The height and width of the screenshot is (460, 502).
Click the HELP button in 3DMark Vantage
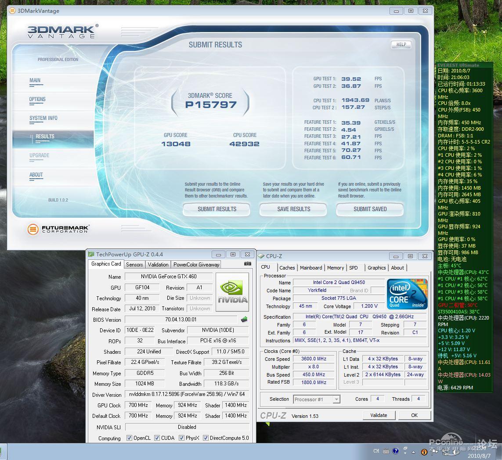pos(401,44)
